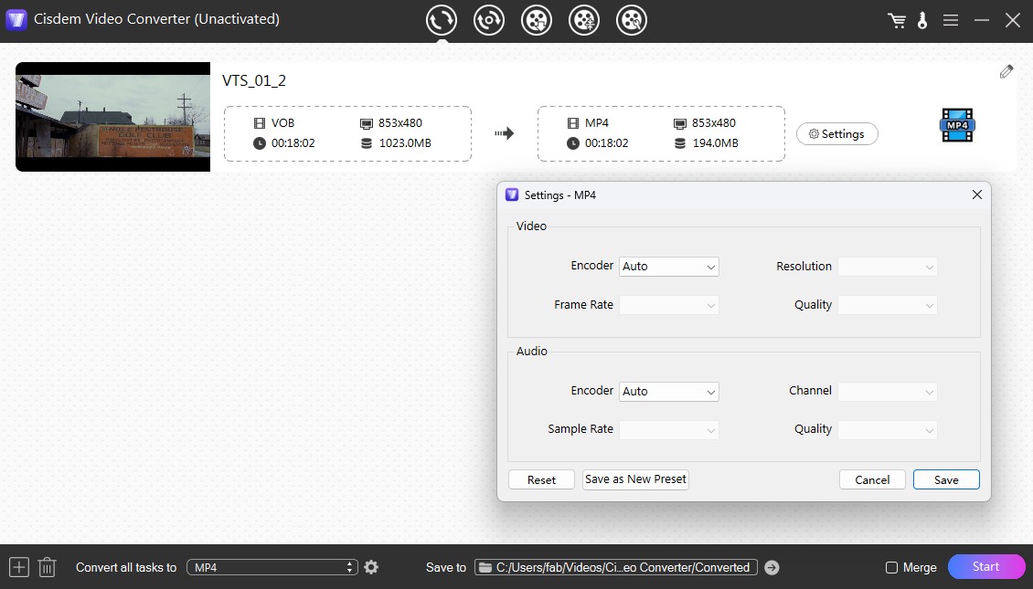Click the Start button
Screen dimensions: 1033x589
pyautogui.click(x=986, y=566)
